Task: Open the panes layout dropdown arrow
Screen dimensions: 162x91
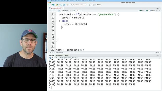Action: (x=96, y=5)
